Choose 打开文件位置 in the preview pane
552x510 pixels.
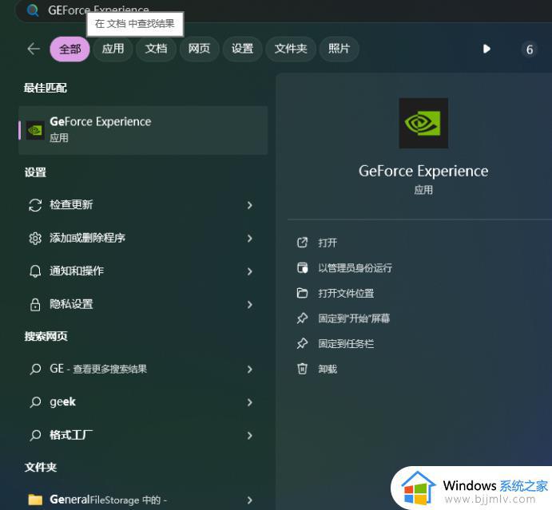346,294
